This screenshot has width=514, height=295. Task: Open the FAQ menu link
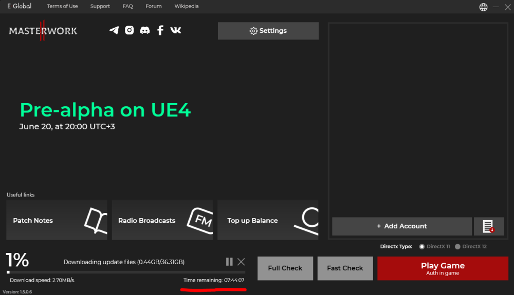click(x=127, y=6)
